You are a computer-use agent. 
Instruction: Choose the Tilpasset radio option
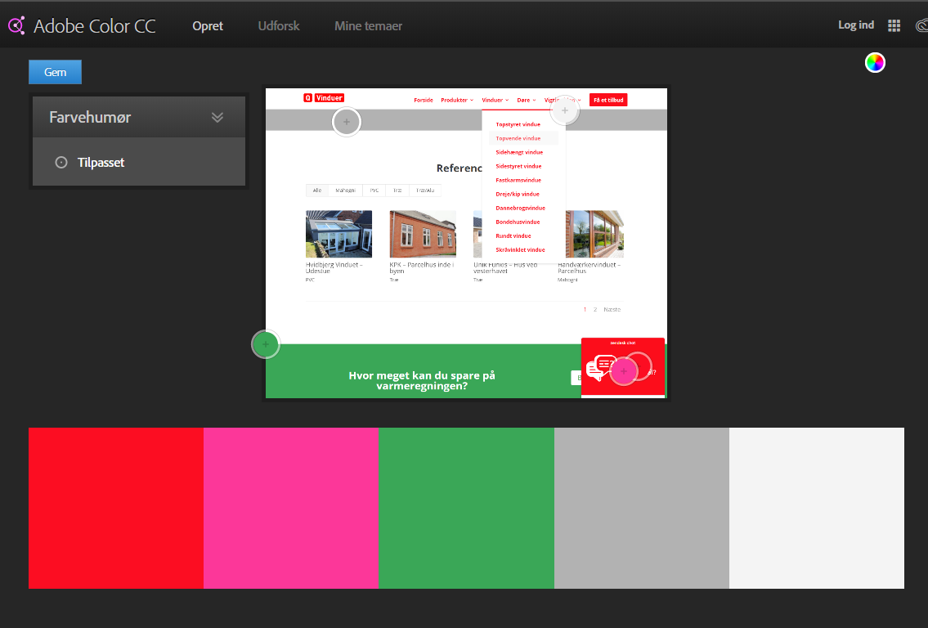[x=61, y=163]
